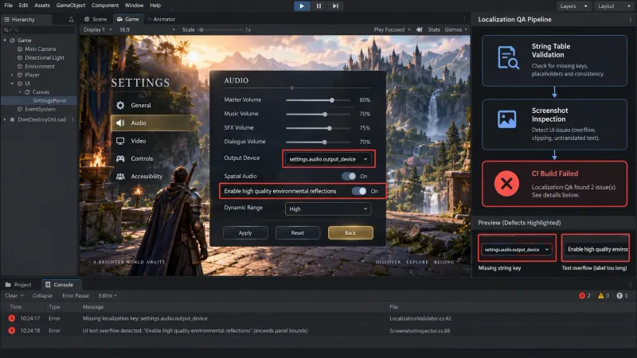Click the error icon on the 10:24:17 log row
The height and width of the screenshot is (358, 637).
(12, 318)
